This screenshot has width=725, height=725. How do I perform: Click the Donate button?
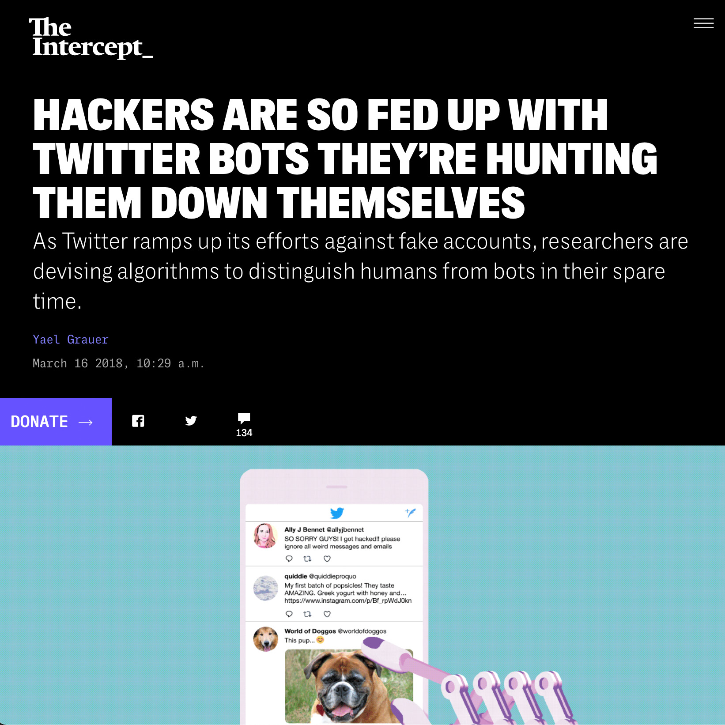pos(56,422)
